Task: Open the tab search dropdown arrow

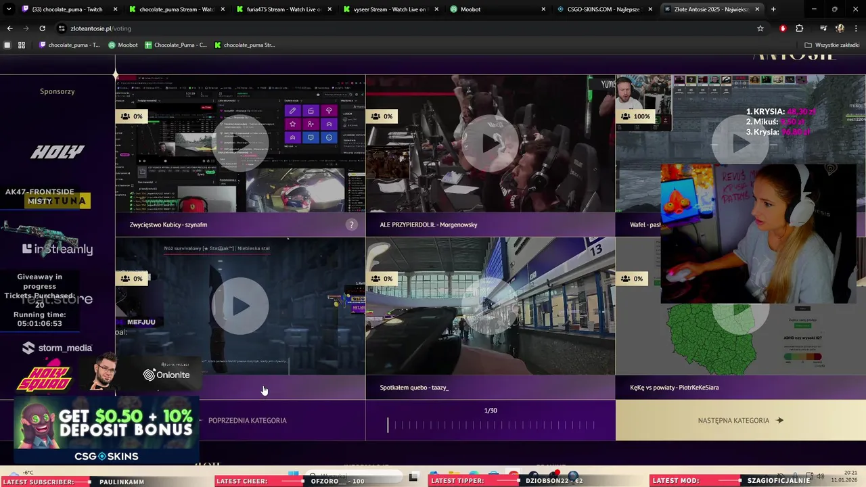Action: 9,9
